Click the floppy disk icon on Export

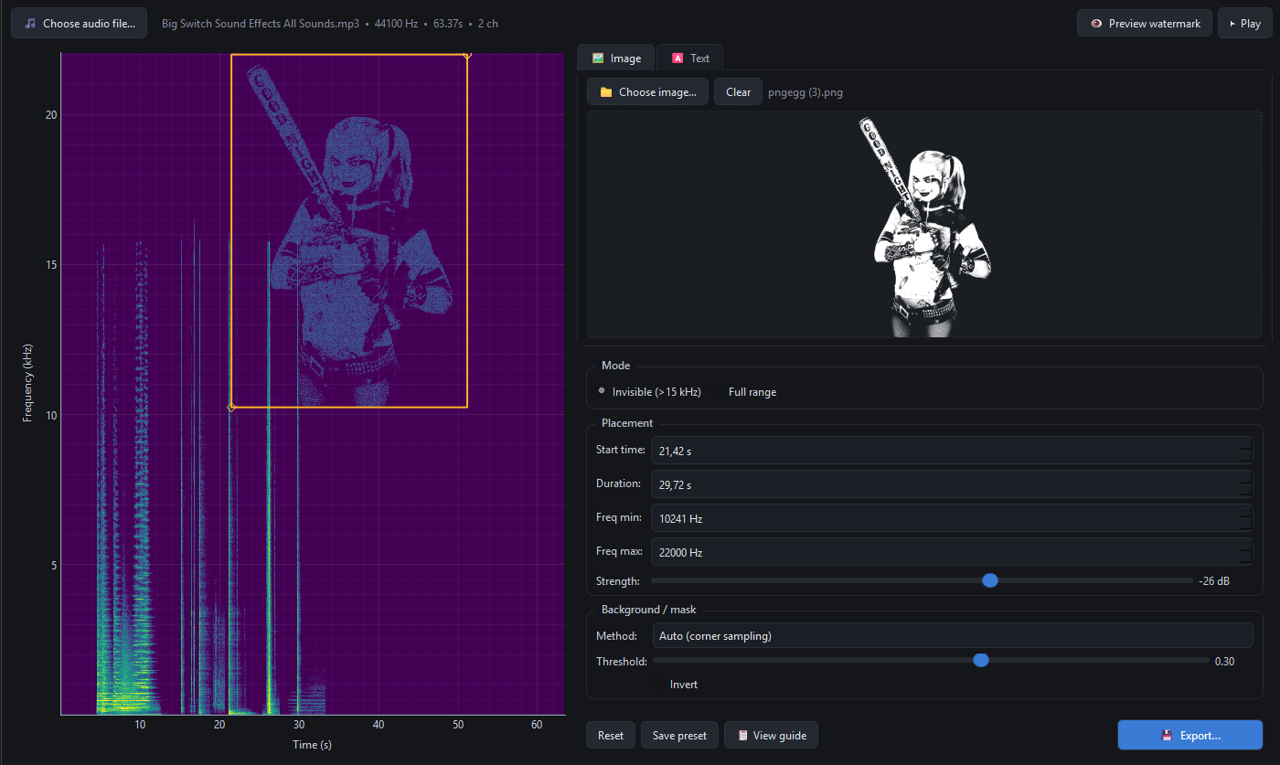click(1167, 735)
